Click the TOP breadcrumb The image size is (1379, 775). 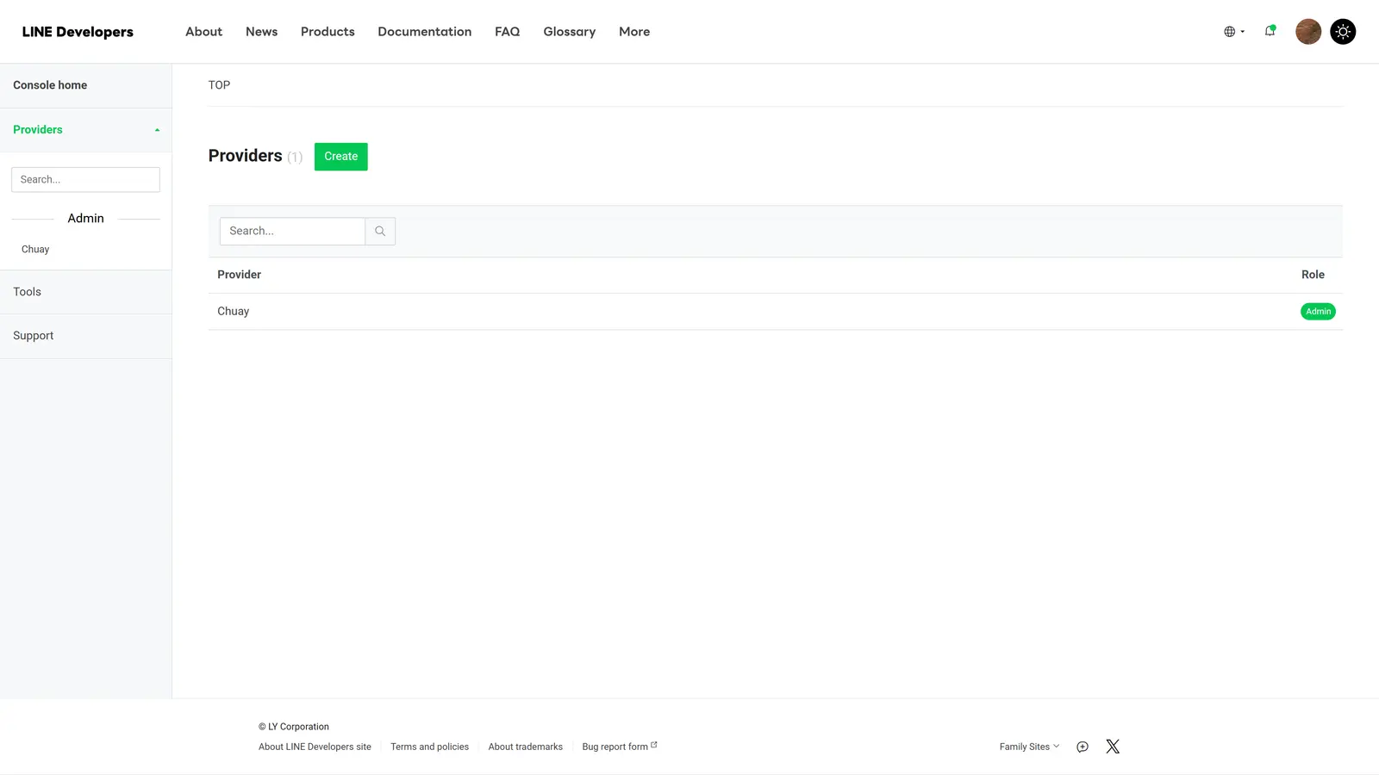point(219,85)
